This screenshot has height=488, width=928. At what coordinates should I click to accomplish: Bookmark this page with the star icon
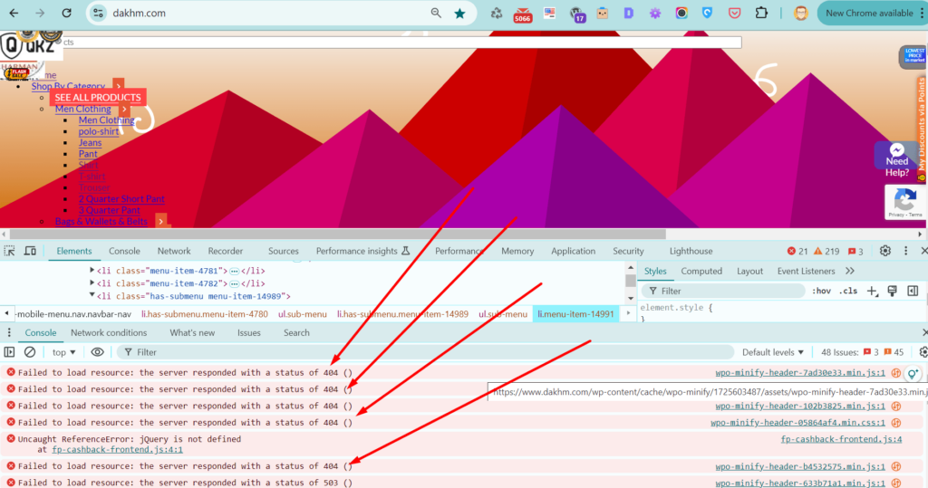[459, 13]
